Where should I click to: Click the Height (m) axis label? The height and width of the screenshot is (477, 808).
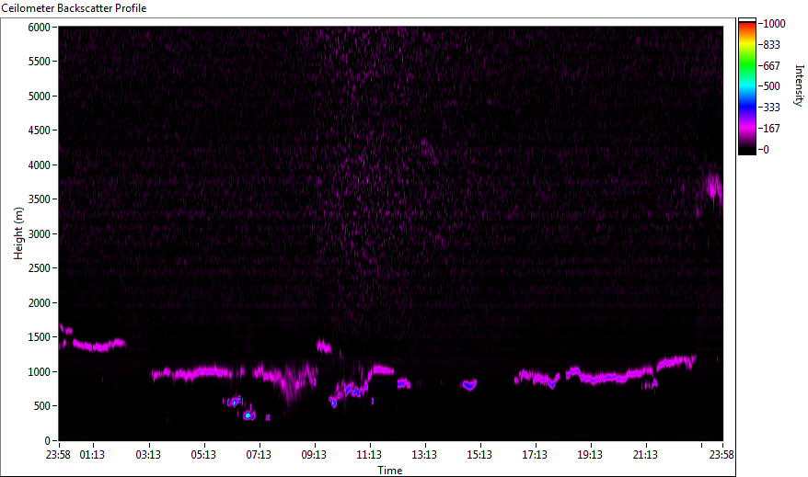point(18,233)
